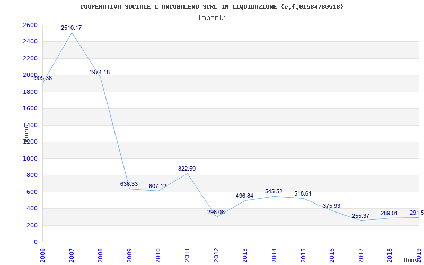Select x-axis year 2009

pos(129,255)
